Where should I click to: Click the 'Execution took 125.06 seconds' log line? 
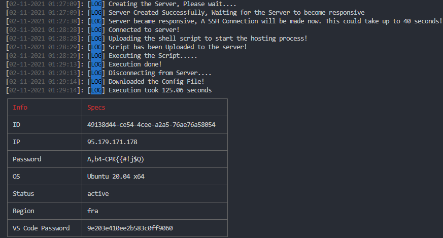pyautogui.click(x=160, y=90)
